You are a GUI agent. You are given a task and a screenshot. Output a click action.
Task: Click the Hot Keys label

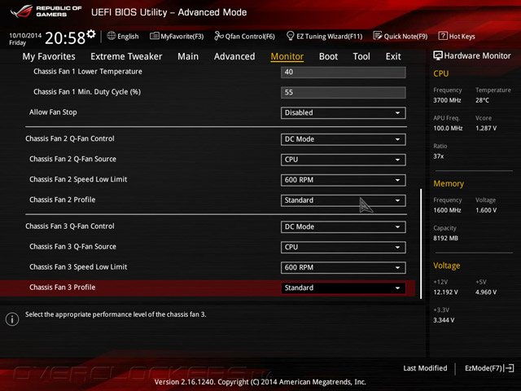(462, 36)
